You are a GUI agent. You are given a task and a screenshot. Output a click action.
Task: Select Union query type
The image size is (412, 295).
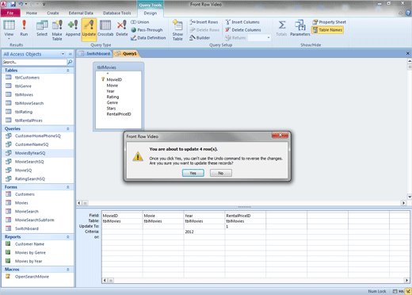click(140, 22)
